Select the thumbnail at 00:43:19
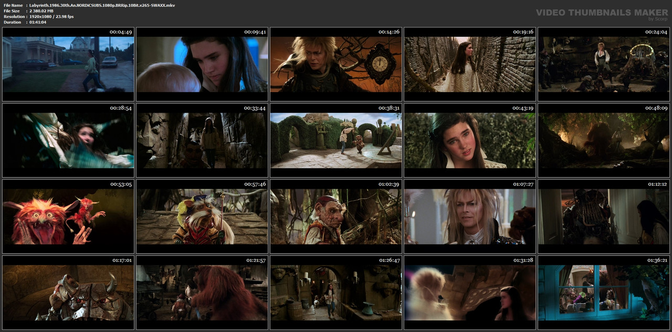672x332 pixels. (x=470, y=140)
